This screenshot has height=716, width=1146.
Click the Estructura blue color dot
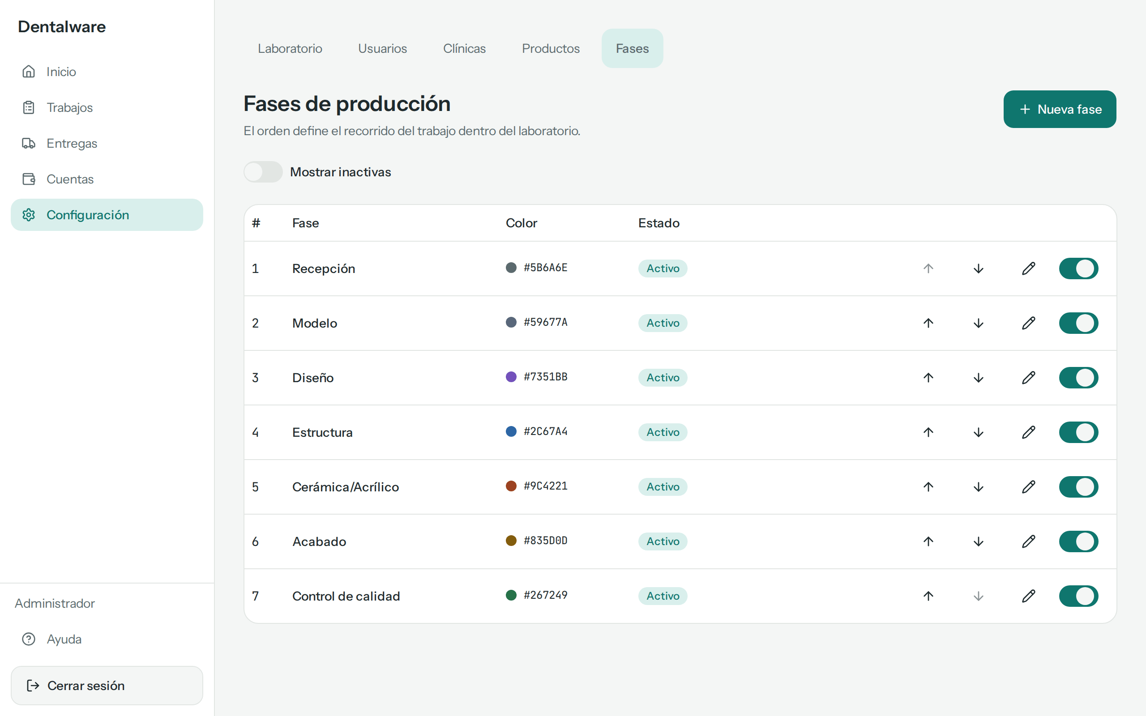[511, 431]
